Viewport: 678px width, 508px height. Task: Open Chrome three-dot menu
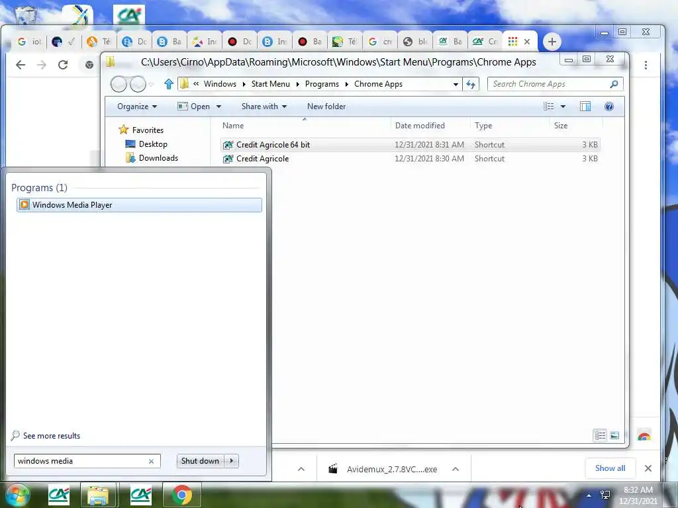click(x=646, y=65)
